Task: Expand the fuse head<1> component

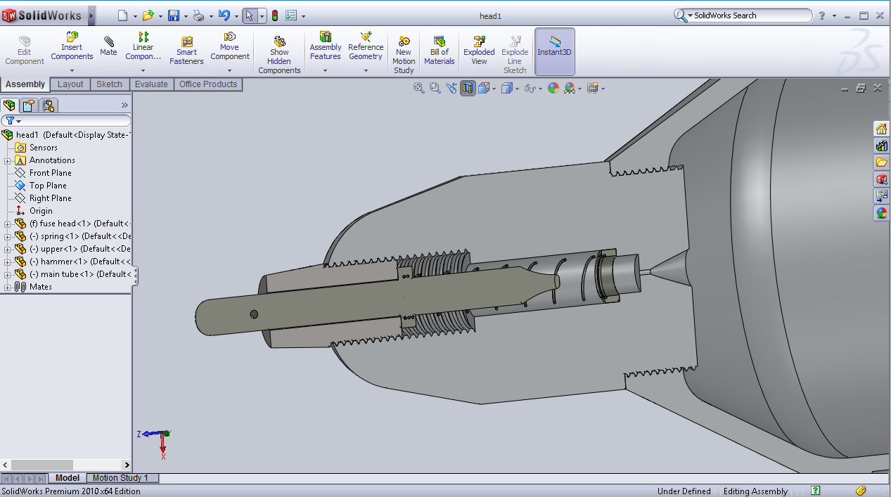Action: (8, 224)
